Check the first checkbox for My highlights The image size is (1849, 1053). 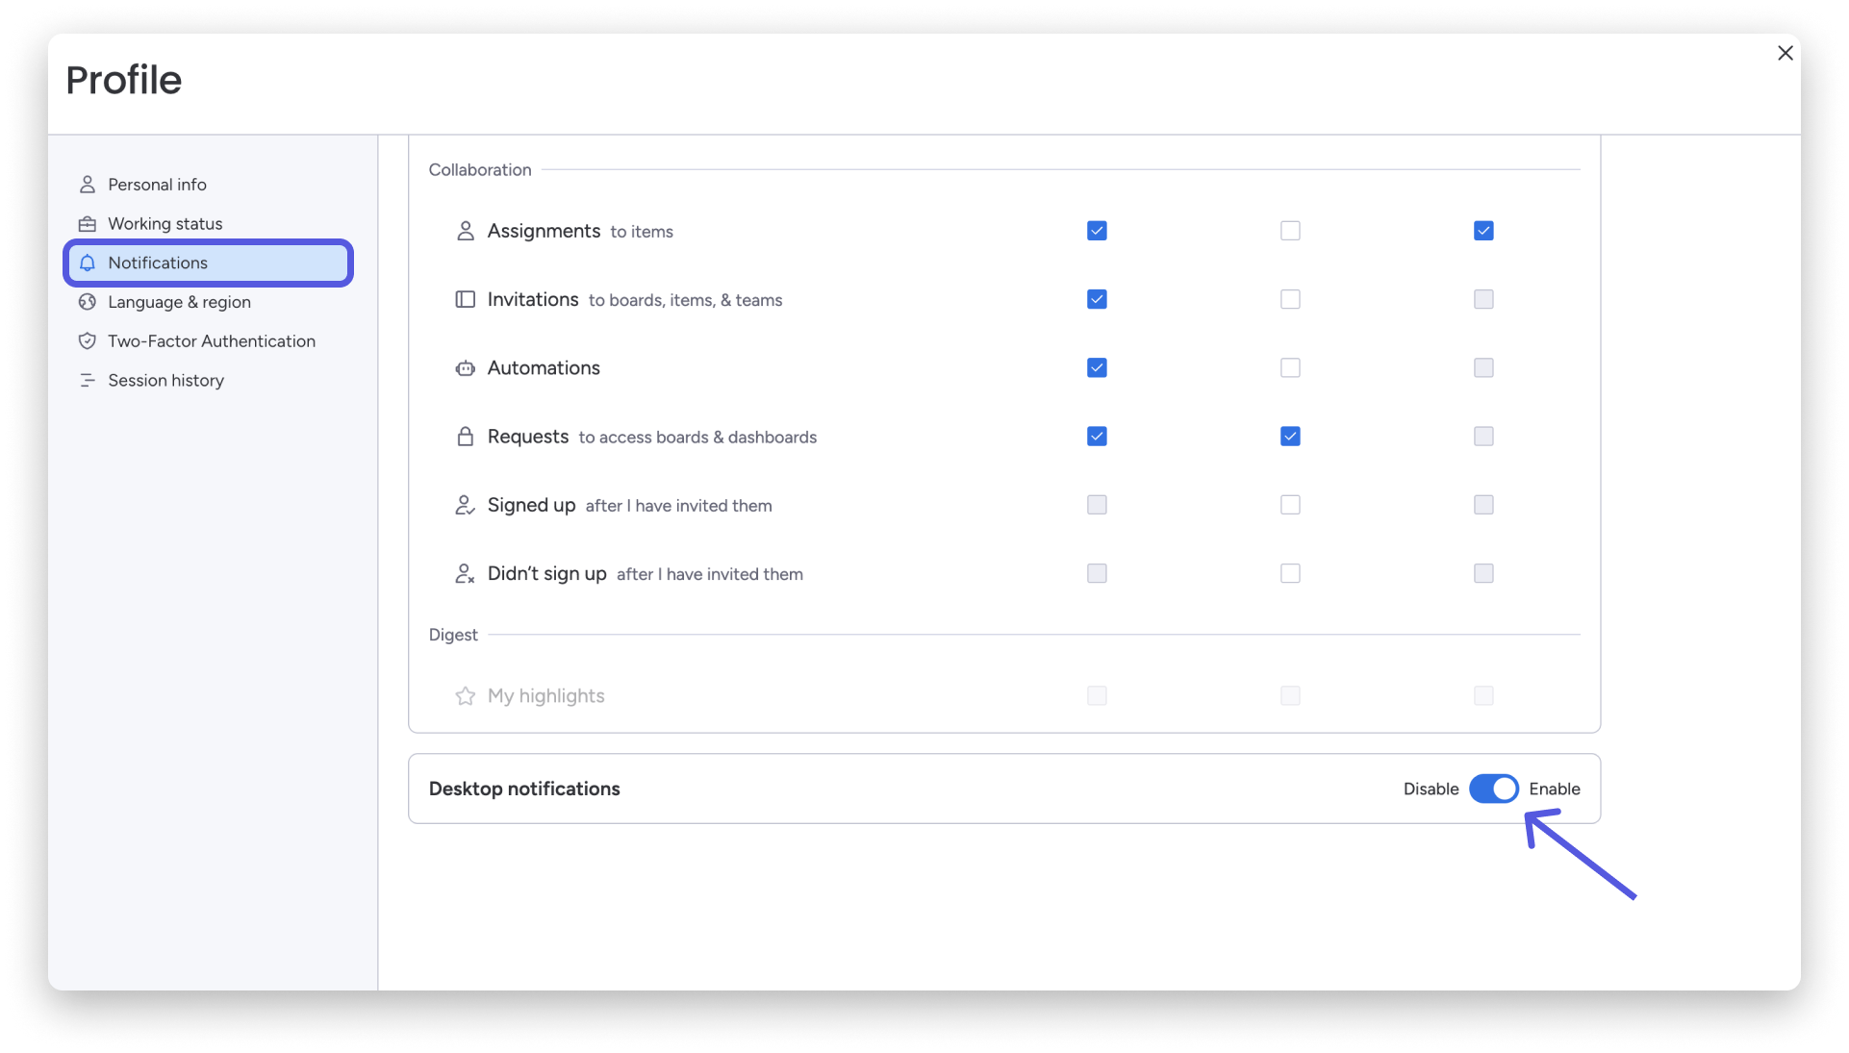click(x=1097, y=695)
